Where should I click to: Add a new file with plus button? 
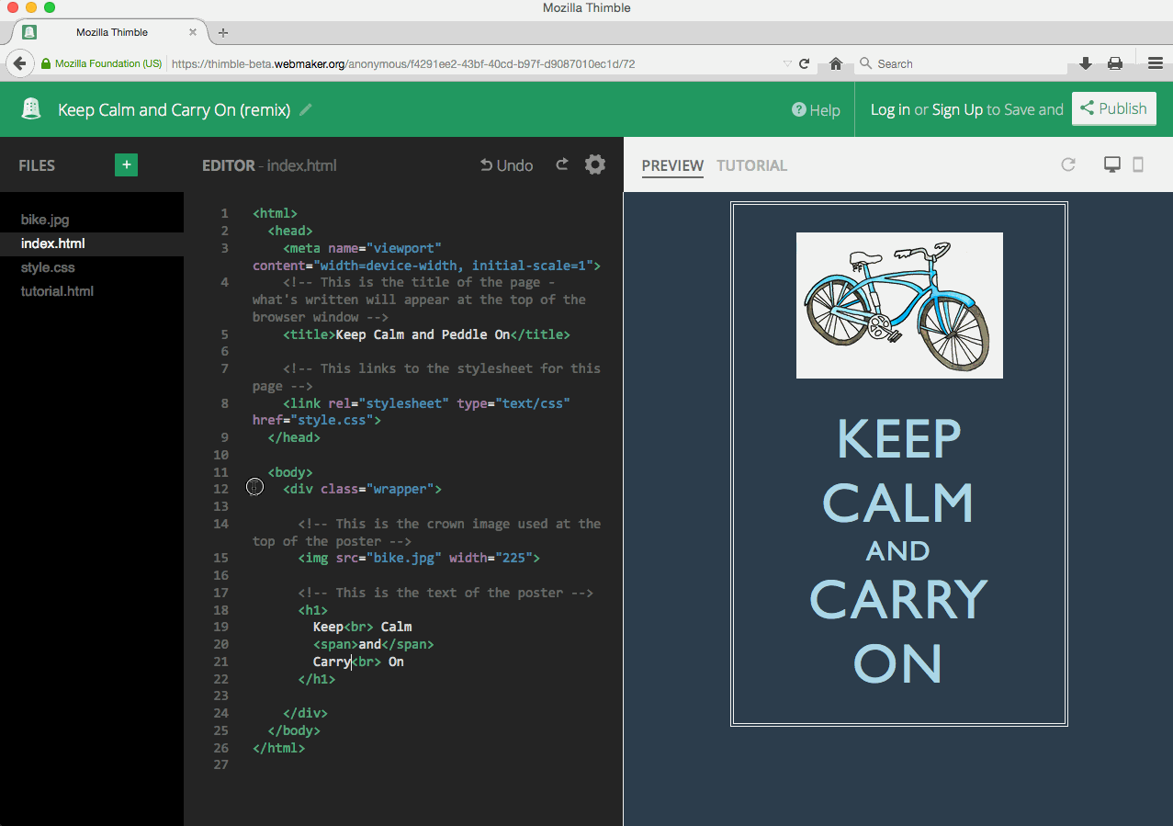tap(126, 164)
